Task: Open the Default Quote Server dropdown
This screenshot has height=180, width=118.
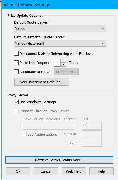Action: coord(60,28)
